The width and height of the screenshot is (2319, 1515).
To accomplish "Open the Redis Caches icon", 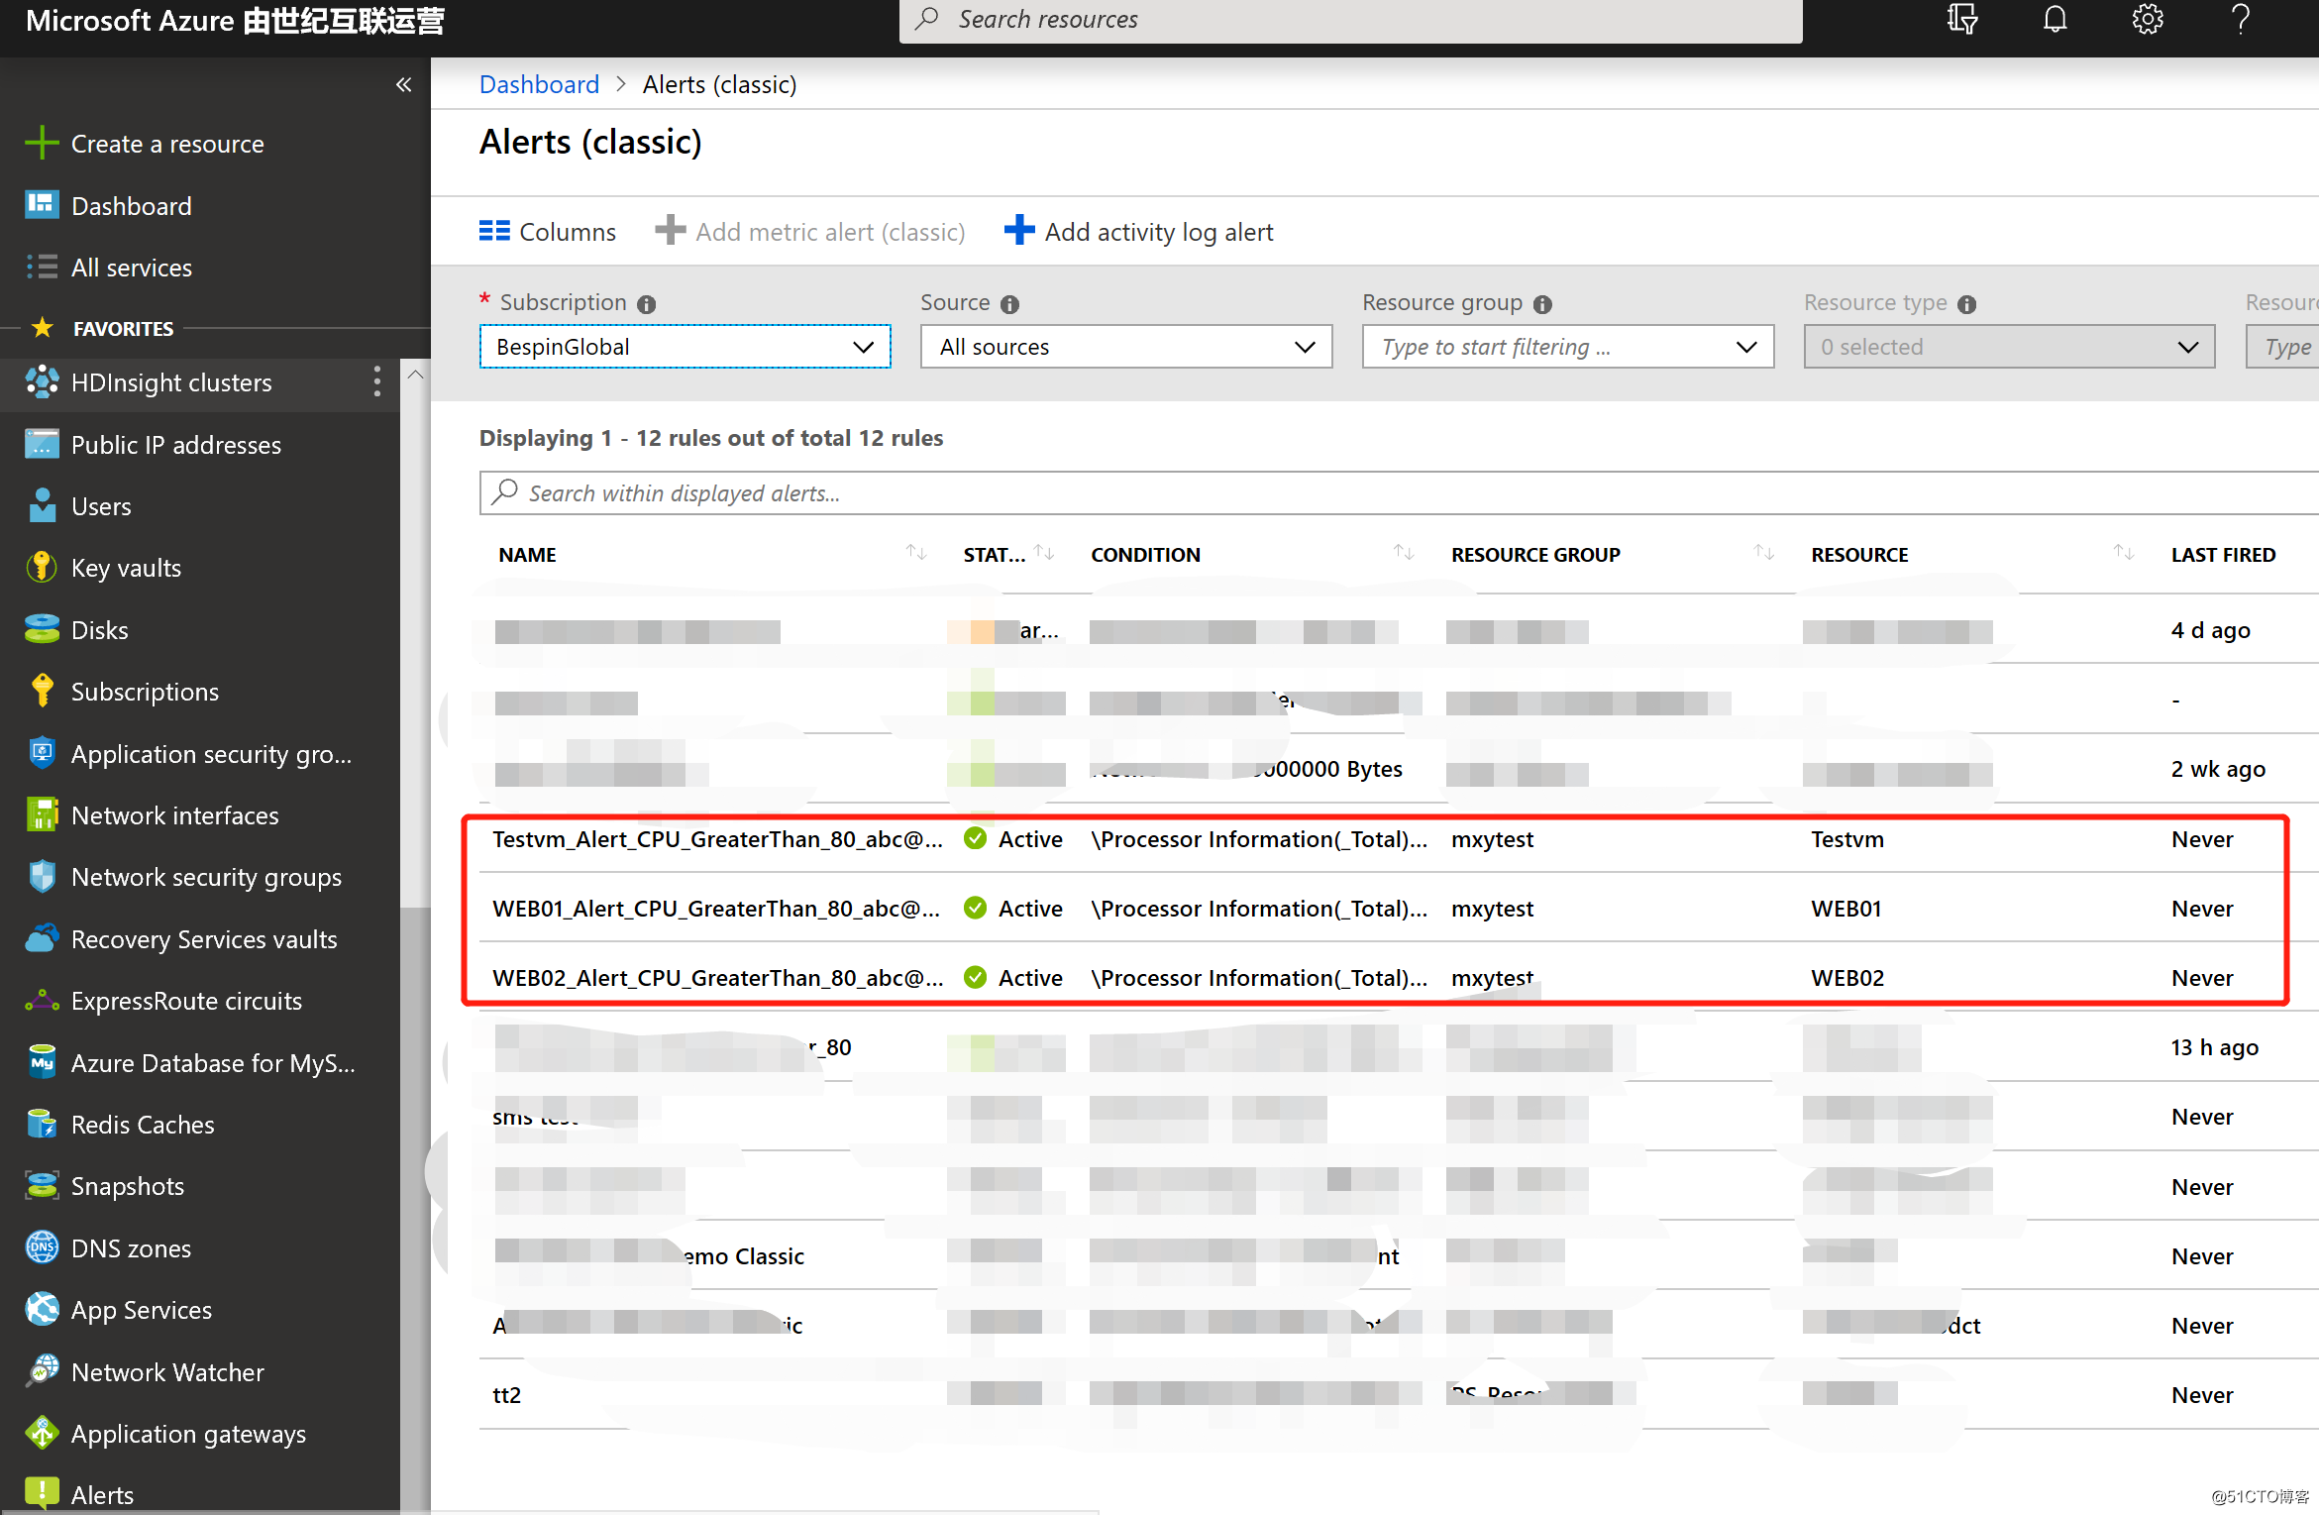I will coord(42,1124).
